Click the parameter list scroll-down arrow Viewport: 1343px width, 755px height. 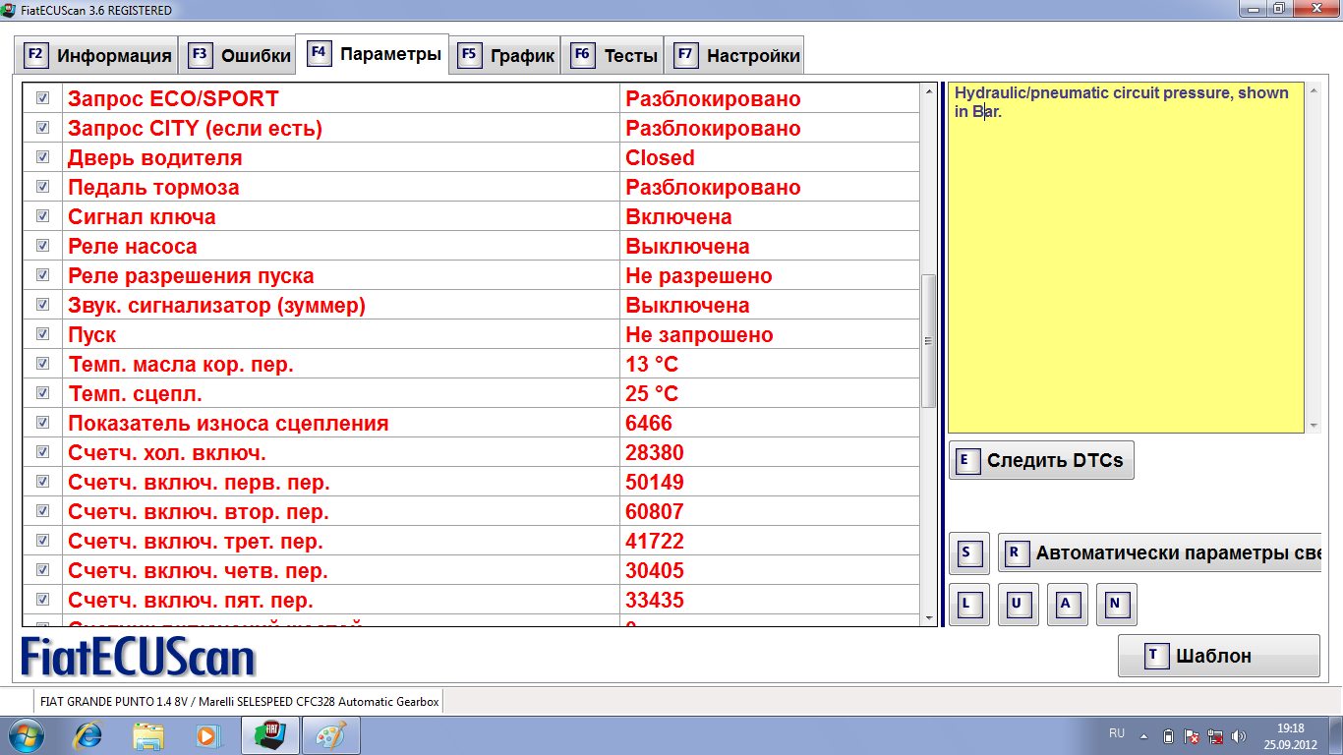tap(929, 617)
